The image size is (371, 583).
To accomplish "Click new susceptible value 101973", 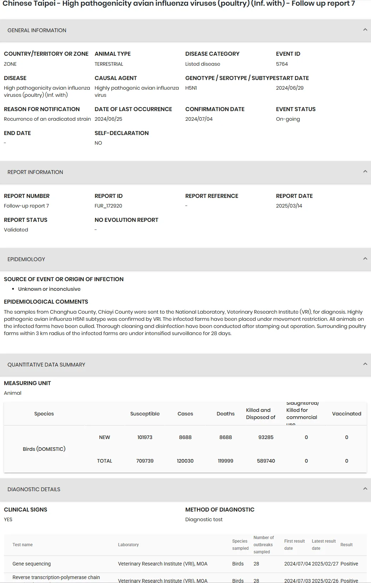I will coord(145,437).
